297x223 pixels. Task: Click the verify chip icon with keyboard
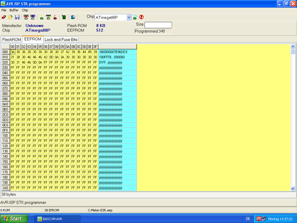(48, 17)
